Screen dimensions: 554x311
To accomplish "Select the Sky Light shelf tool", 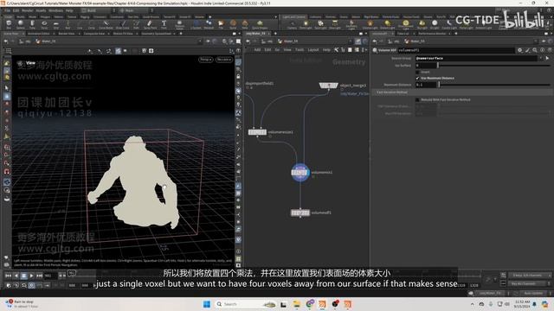I will click(x=422, y=24).
